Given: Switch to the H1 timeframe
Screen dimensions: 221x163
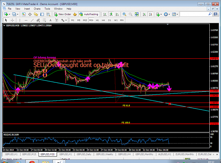Looking at the screenshot, I should 97,20.
